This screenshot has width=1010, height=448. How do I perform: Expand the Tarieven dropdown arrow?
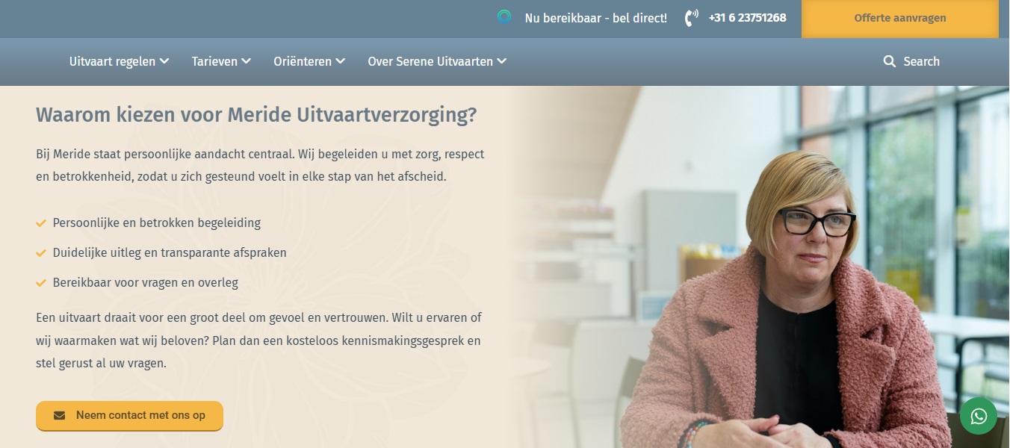246,61
